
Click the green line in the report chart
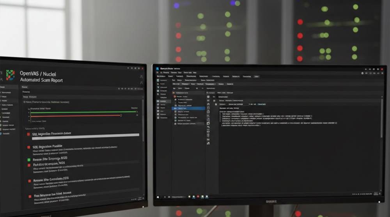[83, 112]
